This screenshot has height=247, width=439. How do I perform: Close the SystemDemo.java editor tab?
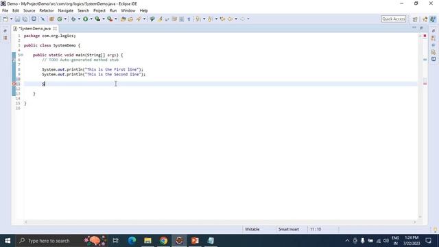pos(55,29)
